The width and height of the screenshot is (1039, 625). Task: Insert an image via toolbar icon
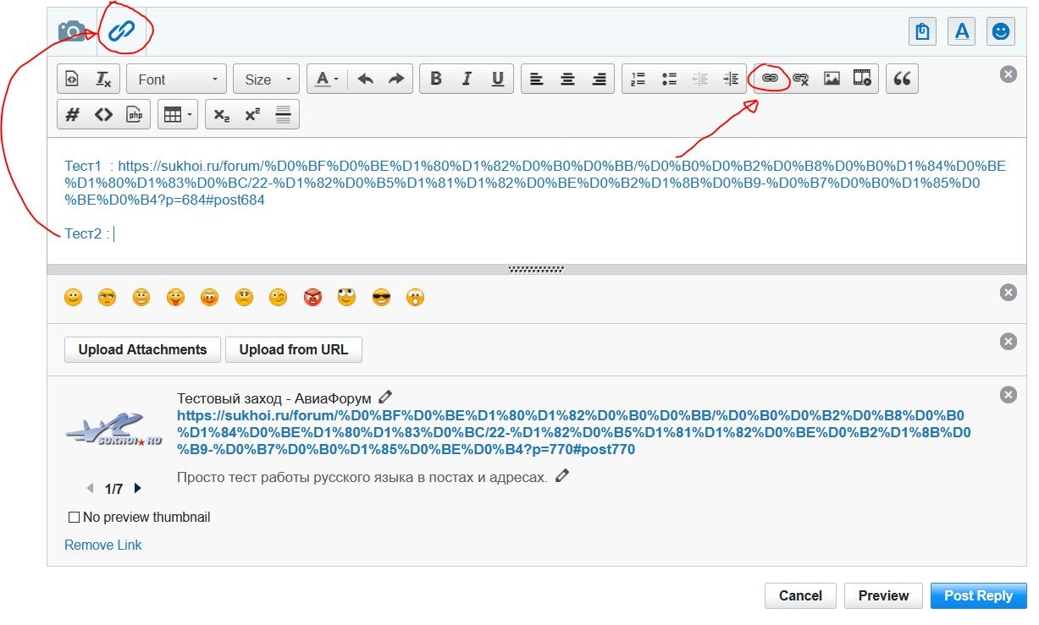832,79
